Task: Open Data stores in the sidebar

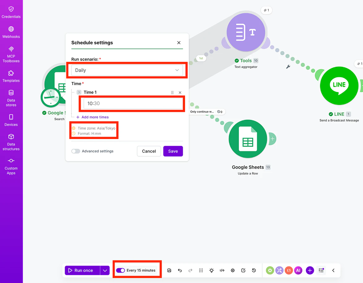Action: 11,99
